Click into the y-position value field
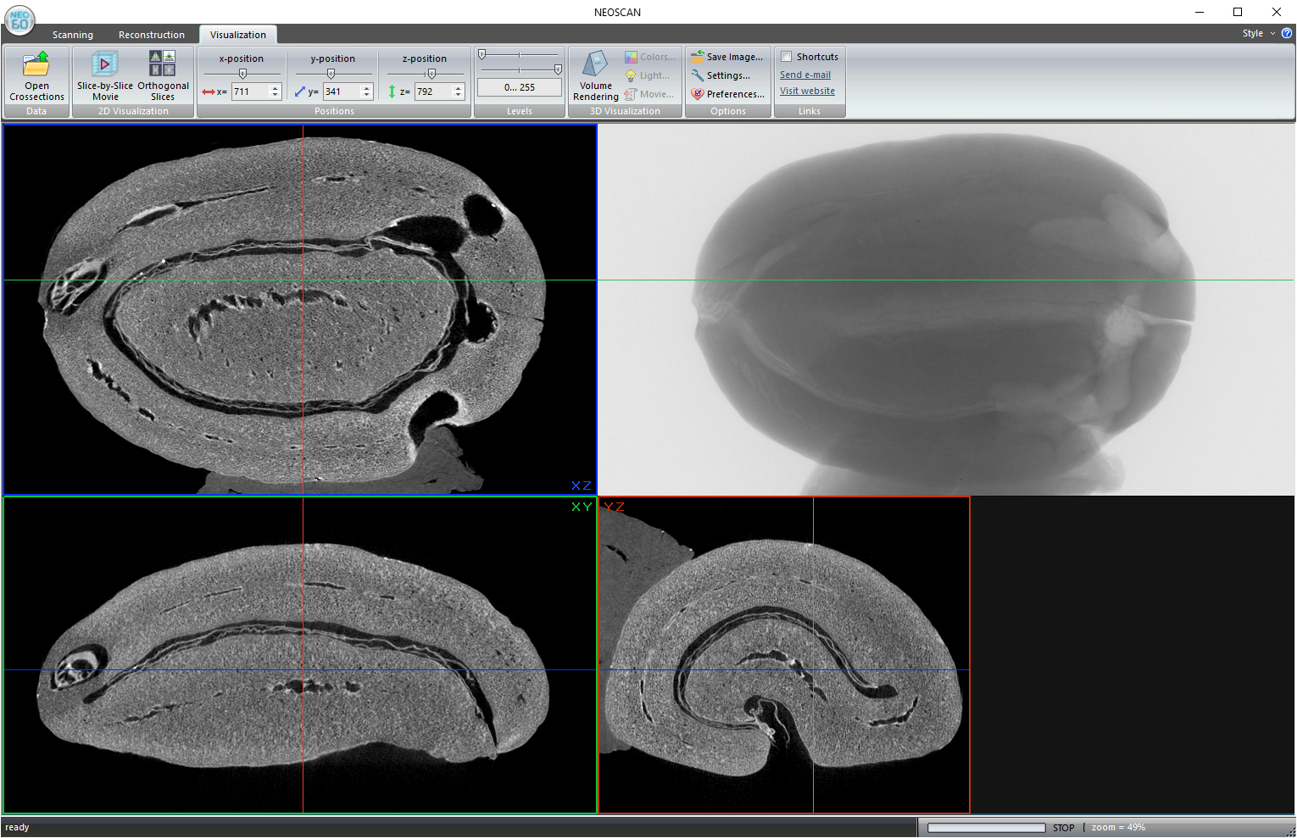This screenshot has width=1297, height=838. coord(341,92)
